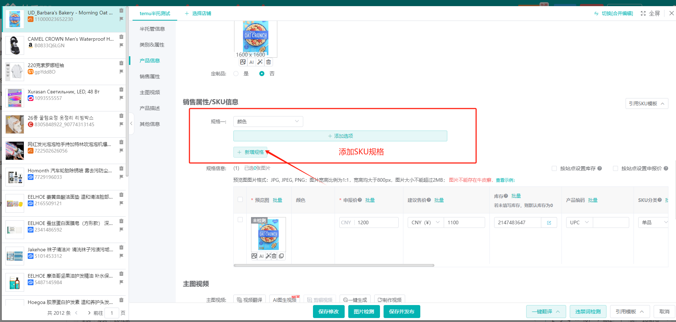The width and height of the screenshot is (676, 322).
Task: Go to next page arrow in list pagination
Action: point(89,313)
